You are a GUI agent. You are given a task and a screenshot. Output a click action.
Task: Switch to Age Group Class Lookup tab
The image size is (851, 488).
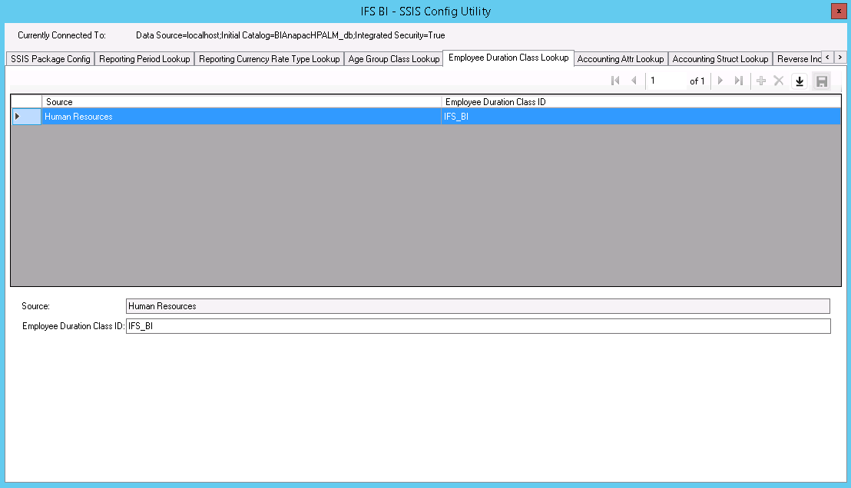coord(393,59)
